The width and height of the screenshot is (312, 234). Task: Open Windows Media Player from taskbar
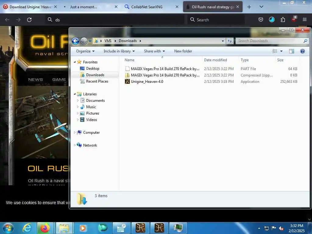(x=83, y=228)
